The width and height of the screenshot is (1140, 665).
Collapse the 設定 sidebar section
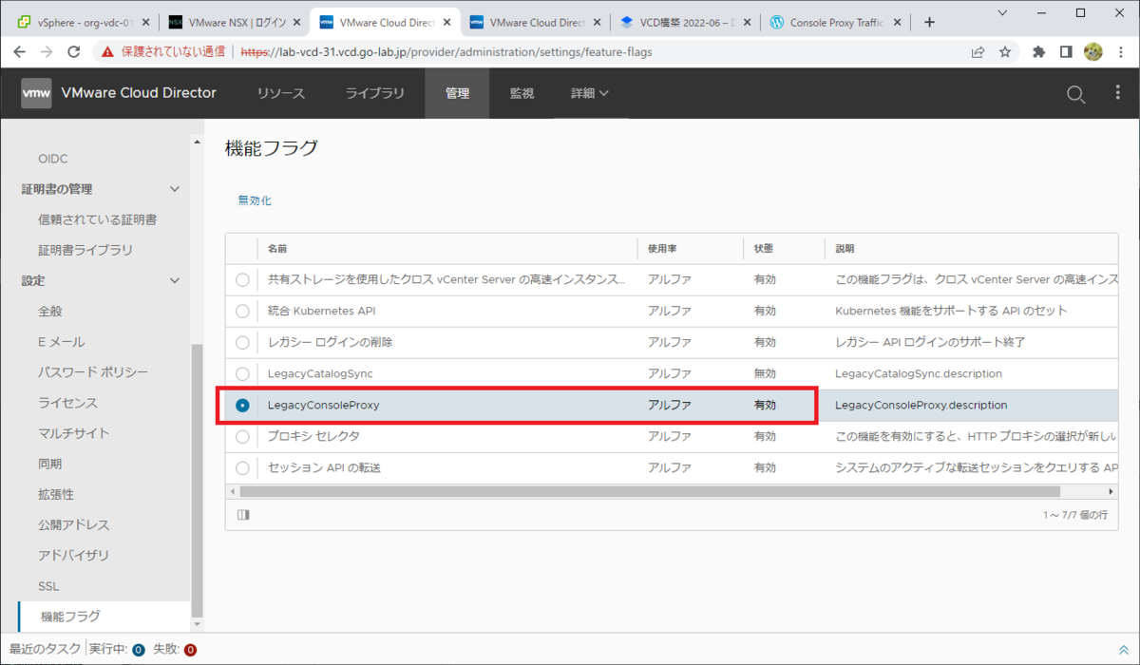174,280
